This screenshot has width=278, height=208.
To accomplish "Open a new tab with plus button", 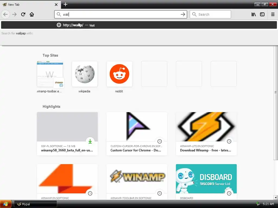I will click(x=65, y=4).
